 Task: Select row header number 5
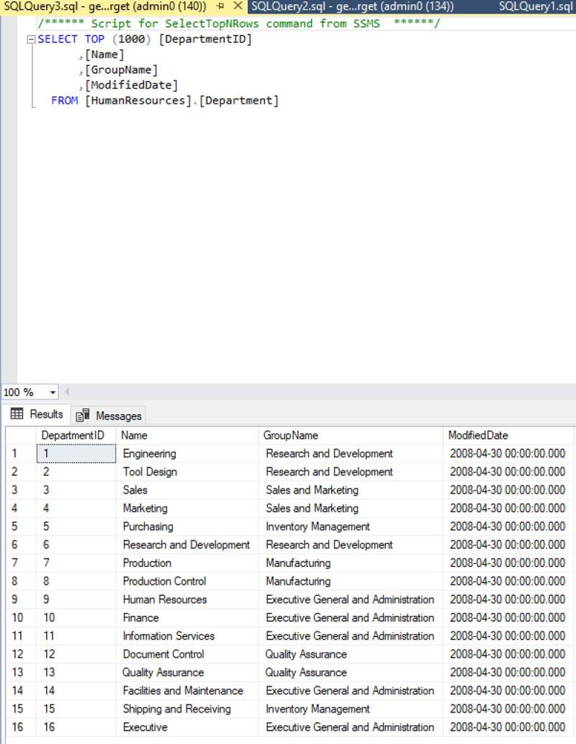coord(21,527)
